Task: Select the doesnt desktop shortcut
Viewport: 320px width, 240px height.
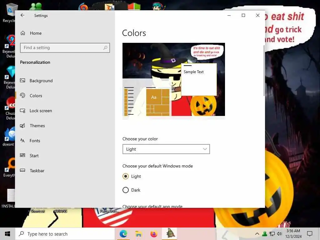Action: coord(8,136)
